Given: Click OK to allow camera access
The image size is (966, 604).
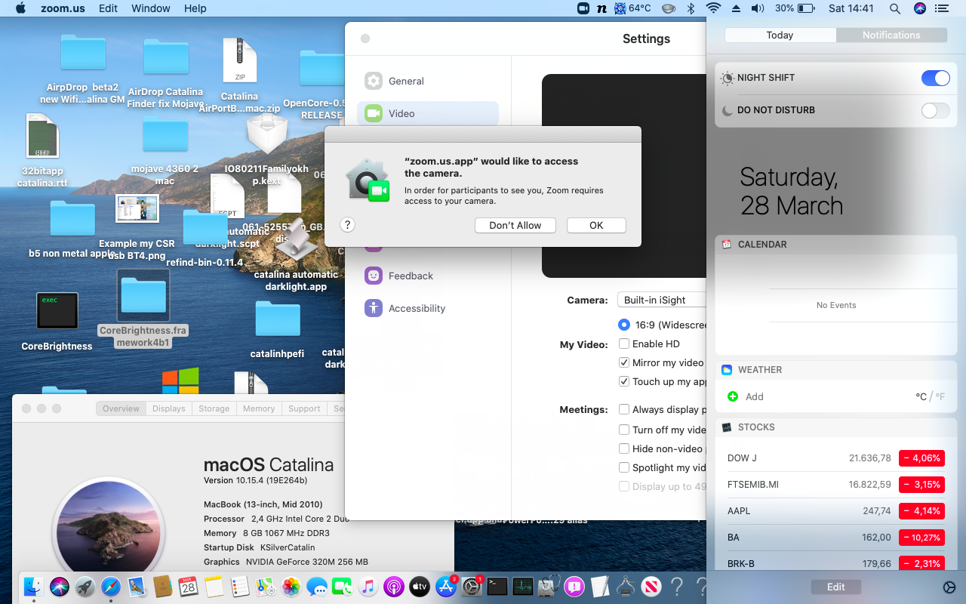Looking at the screenshot, I should [596, 225].
